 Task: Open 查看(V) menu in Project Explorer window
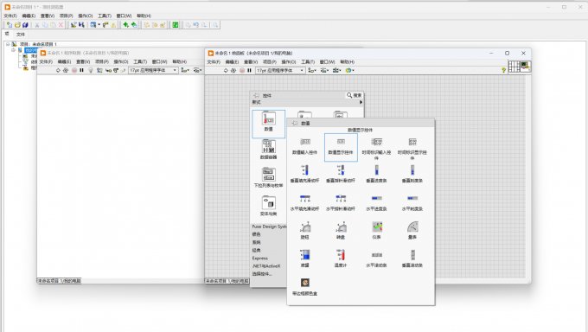coord(48,16)
